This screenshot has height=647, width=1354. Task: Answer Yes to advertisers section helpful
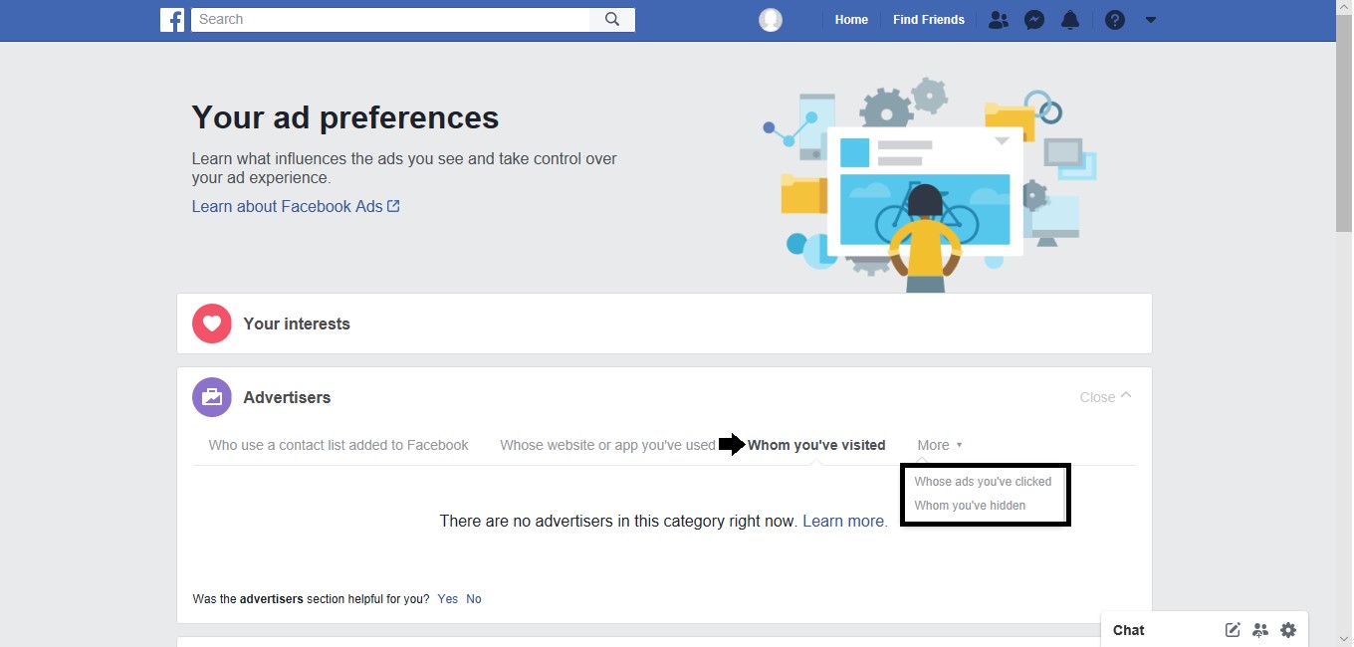pos(448,599)
